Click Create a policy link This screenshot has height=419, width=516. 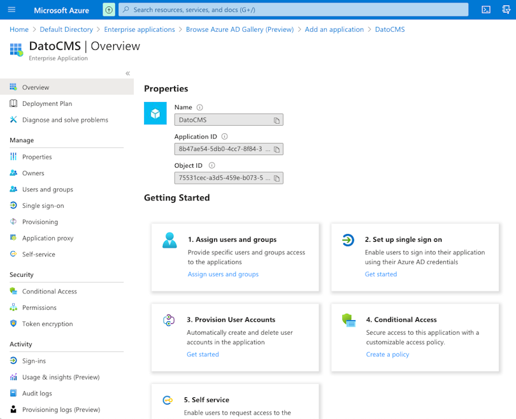pyautogui.click(x=388, y=354)
